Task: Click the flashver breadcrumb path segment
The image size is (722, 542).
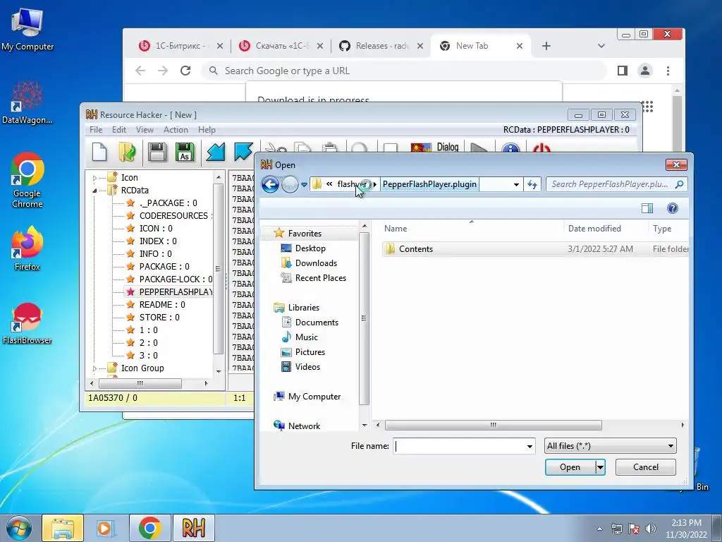Action: click(352, 184)
